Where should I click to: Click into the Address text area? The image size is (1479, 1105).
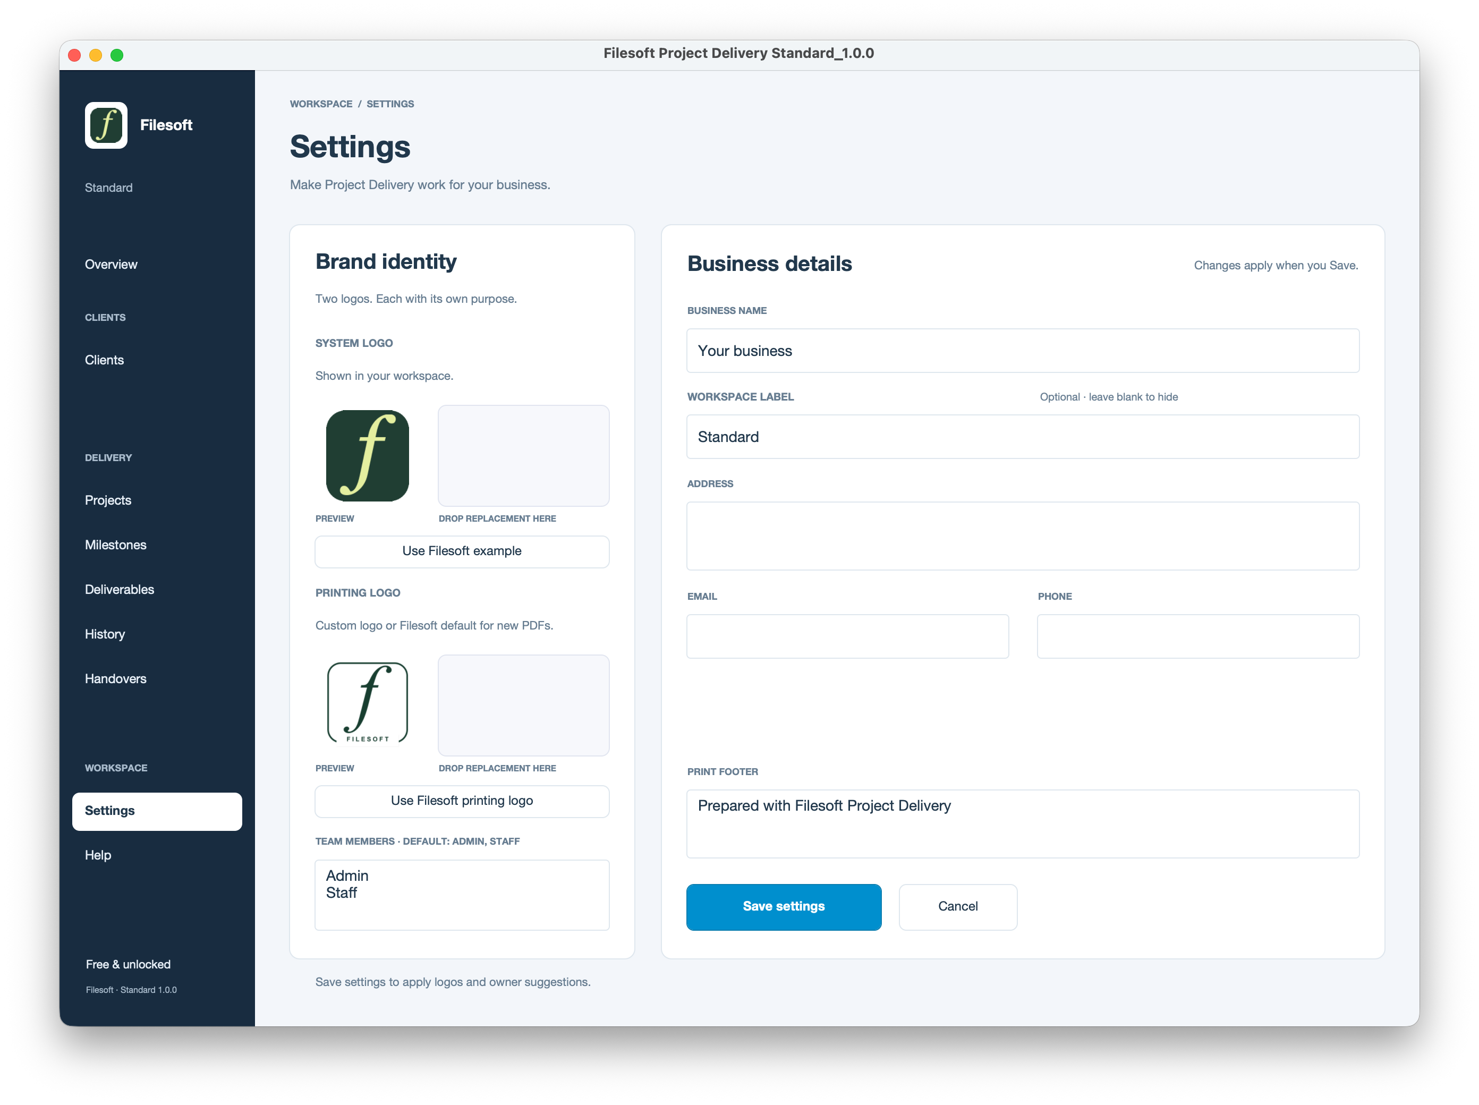point(1023,536)
